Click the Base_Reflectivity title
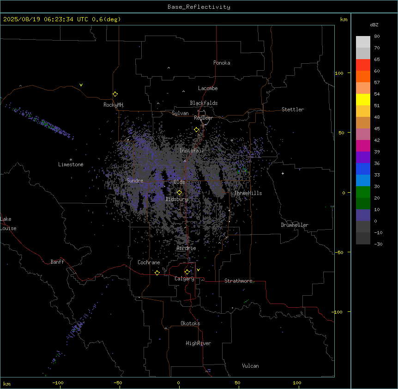 (x=199, y=7)
